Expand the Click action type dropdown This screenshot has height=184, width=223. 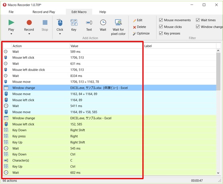[60, 34]
